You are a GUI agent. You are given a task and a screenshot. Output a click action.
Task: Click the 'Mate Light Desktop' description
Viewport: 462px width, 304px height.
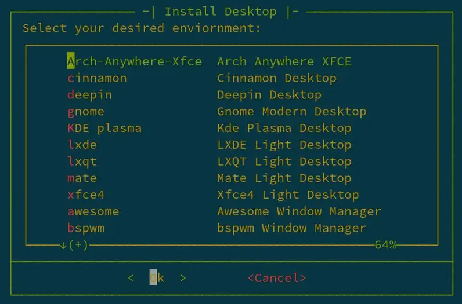point(284,178)
